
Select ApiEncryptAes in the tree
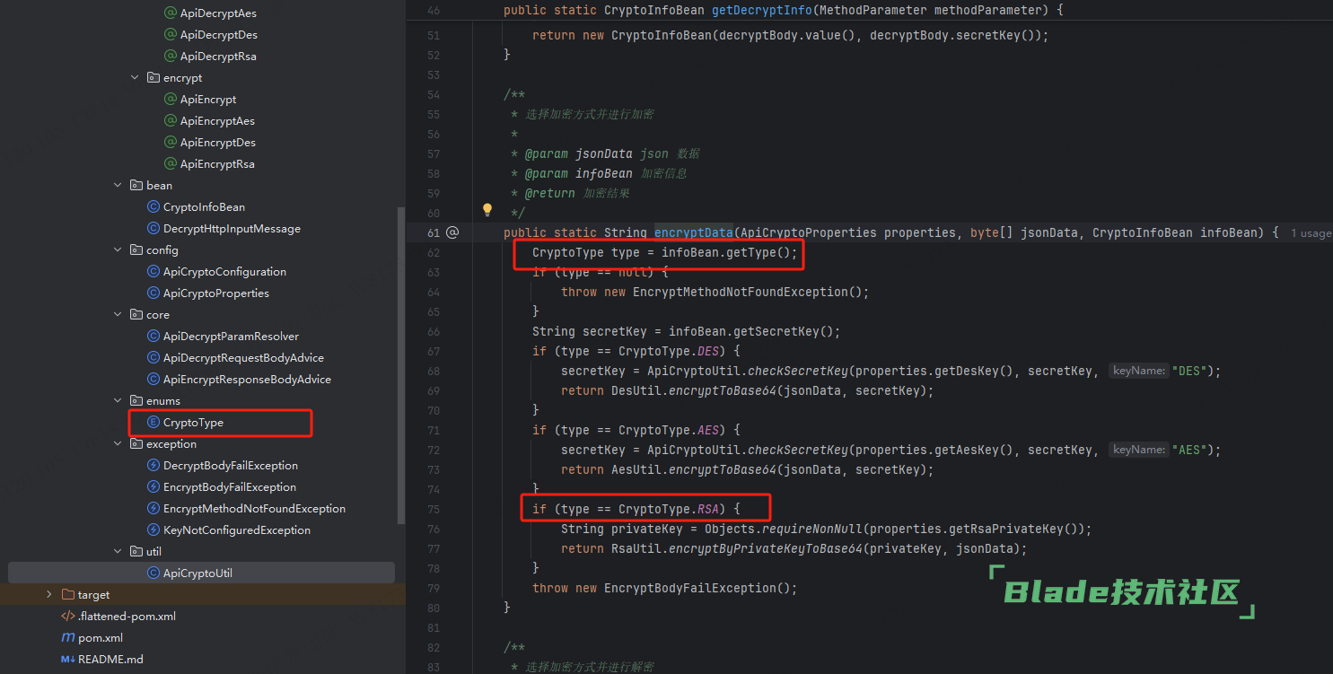tap(217, 121)
